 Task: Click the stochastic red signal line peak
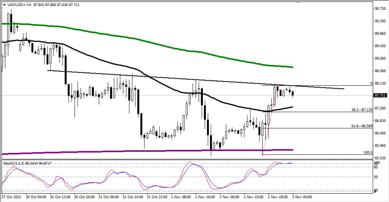tap(190, 163)
